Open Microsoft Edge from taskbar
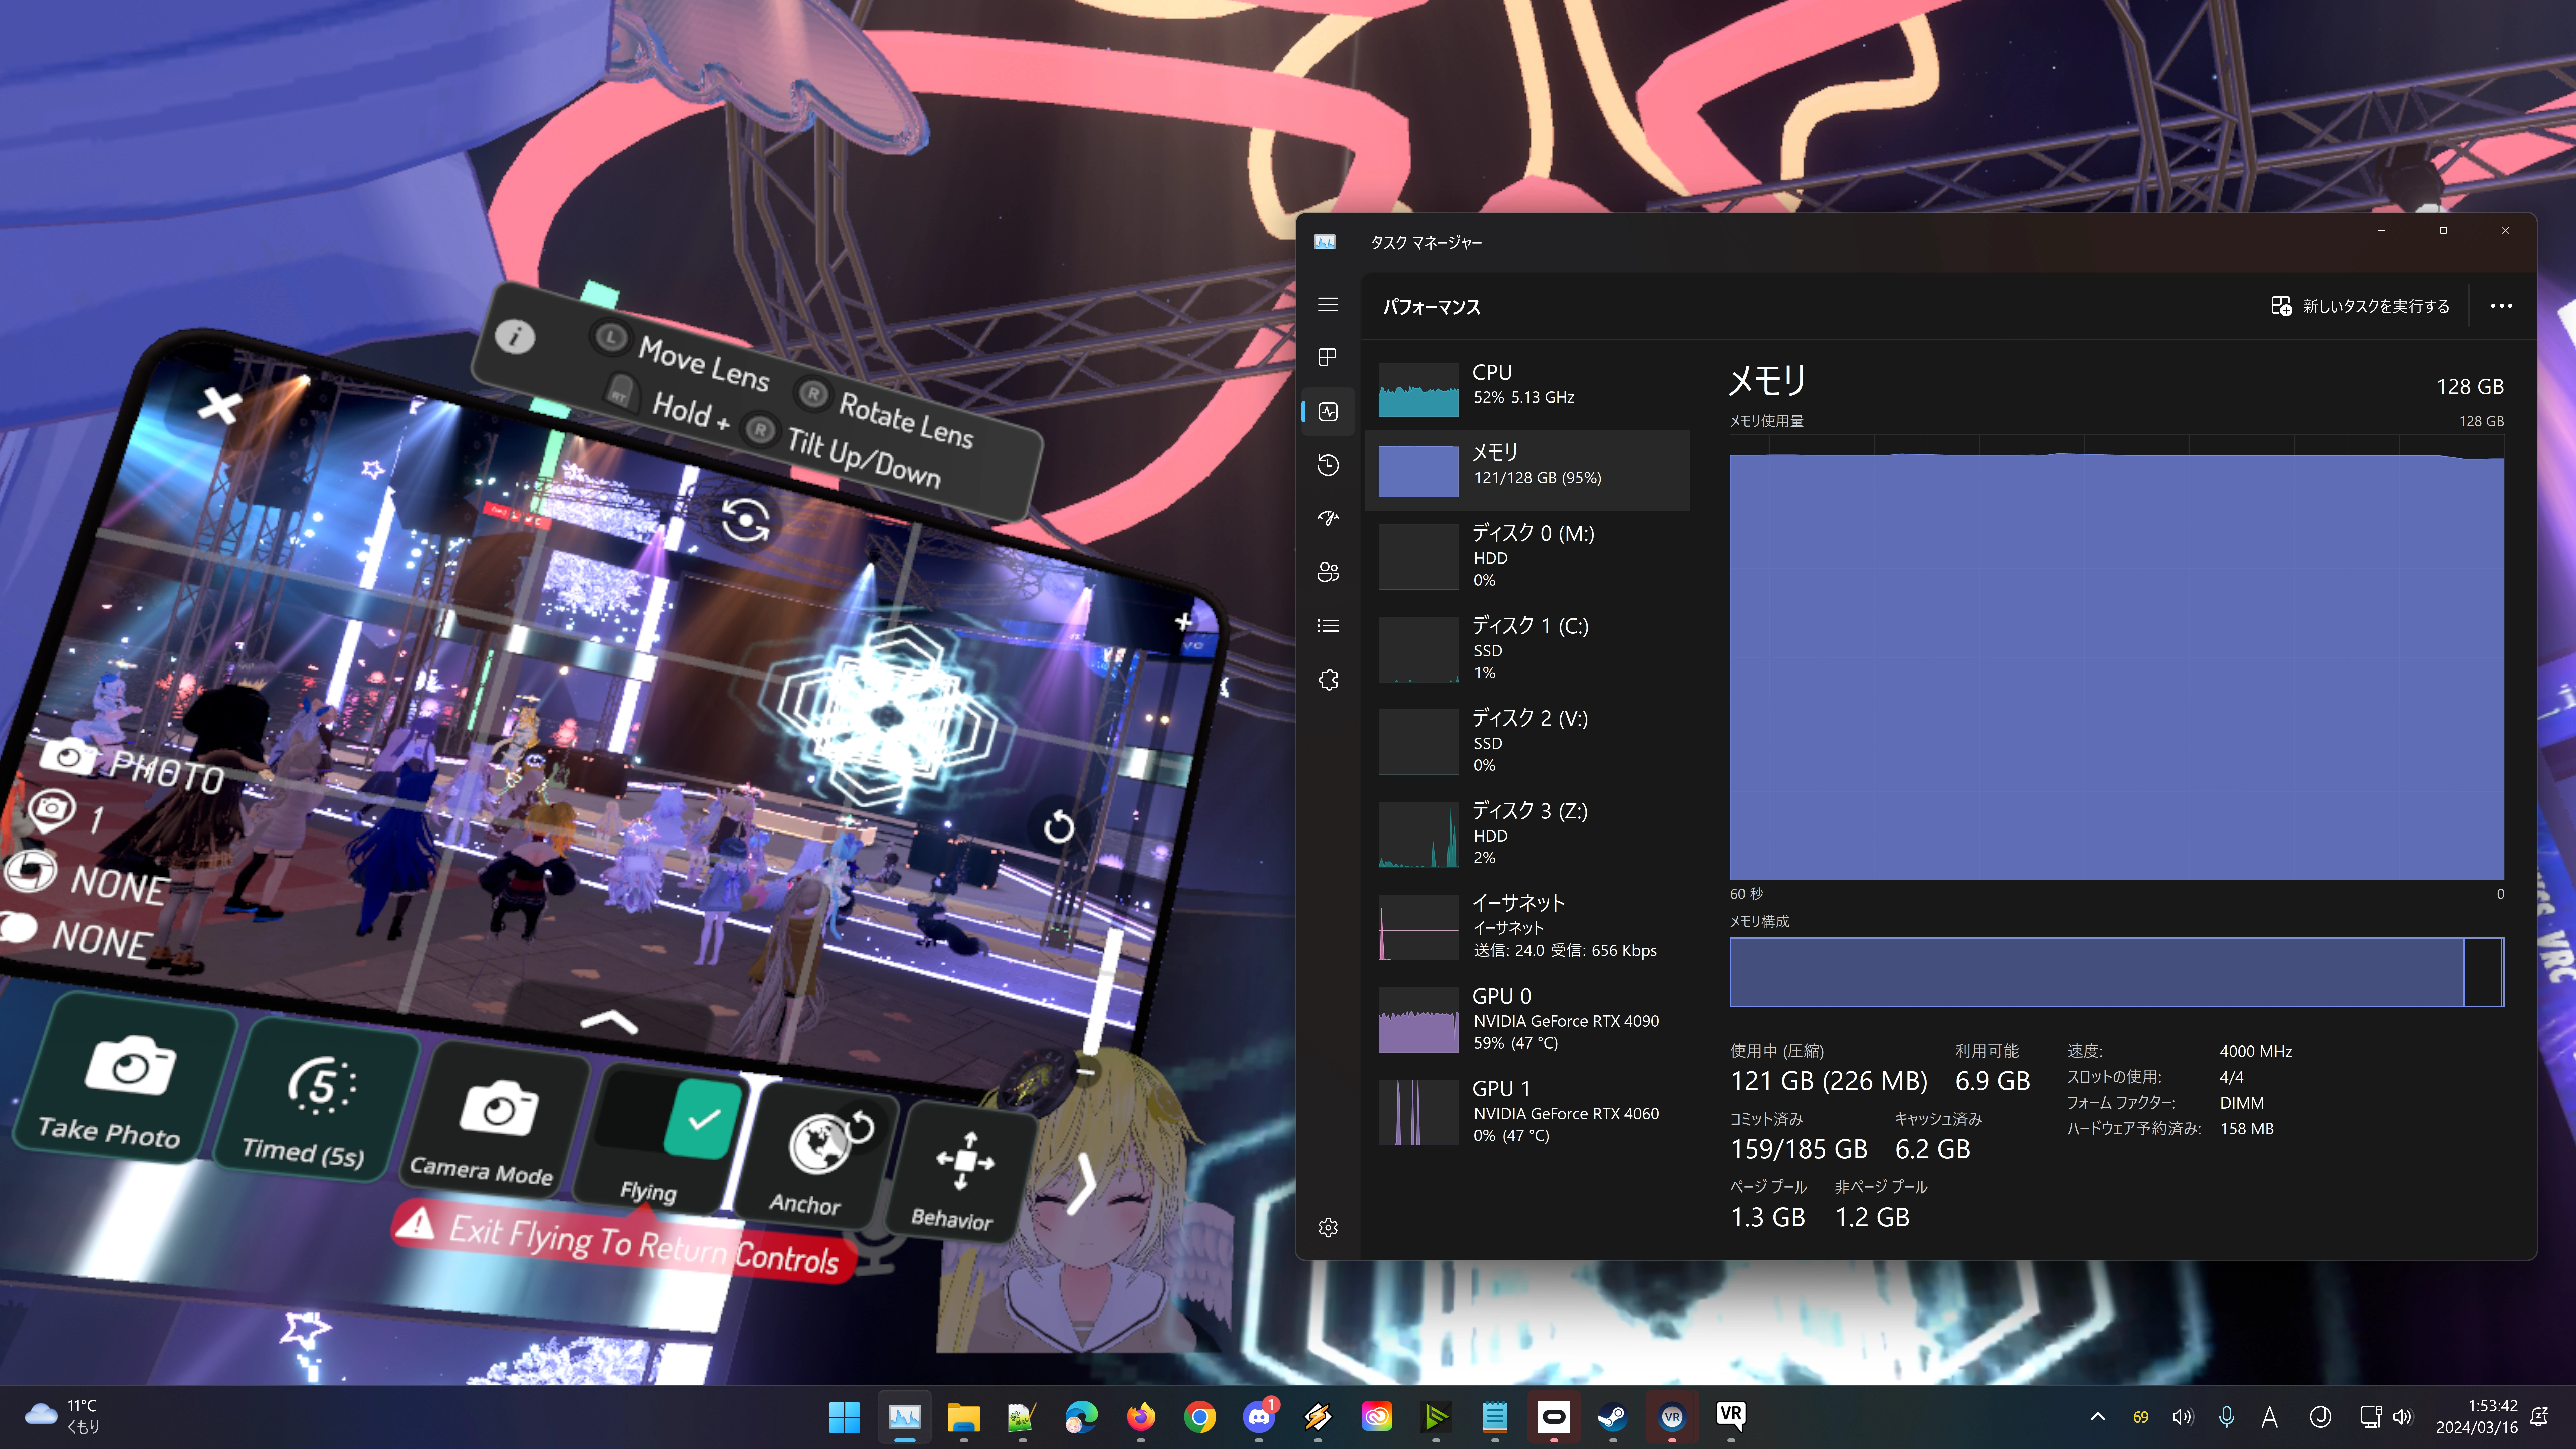Image resolution: width=2576 pixels, height=1449 pixels. [x=1081, y=1417]
